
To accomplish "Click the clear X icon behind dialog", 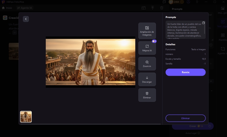I will pyautogui.click(x=211, y=45).
